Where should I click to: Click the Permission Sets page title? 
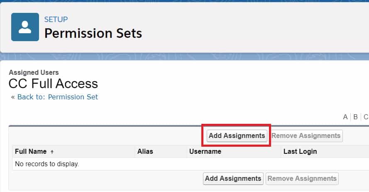[x=93, y=33]
